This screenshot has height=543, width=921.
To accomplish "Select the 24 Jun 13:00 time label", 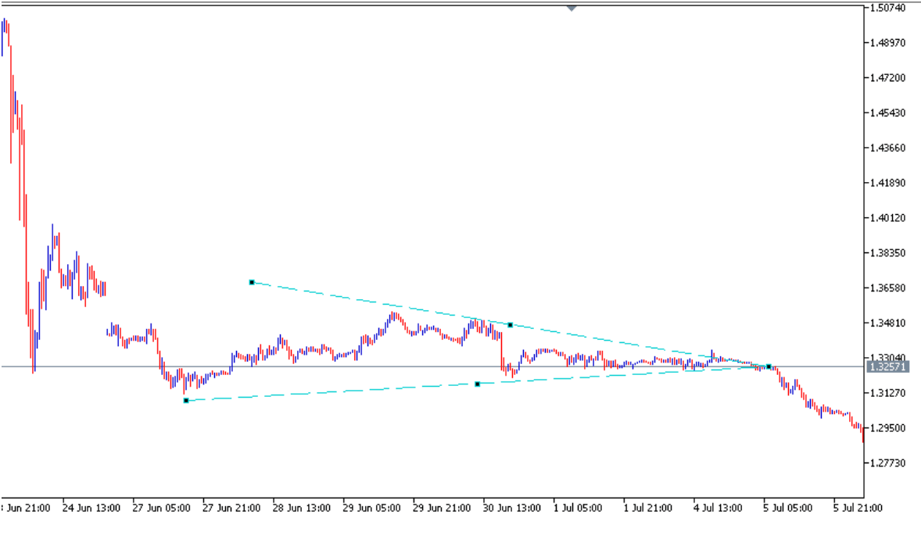I will tap(91, 508).
